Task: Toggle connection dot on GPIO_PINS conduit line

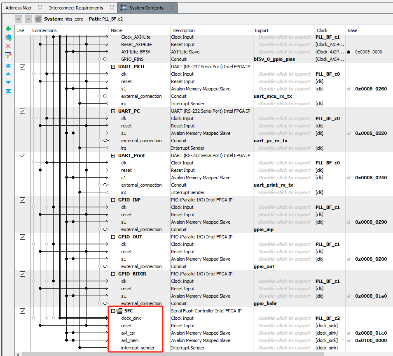Action: point(100,59)
